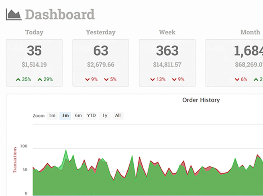Screen dimensions: 263x196
Task: Click red down arrow beside 6%
Action: 236,80
